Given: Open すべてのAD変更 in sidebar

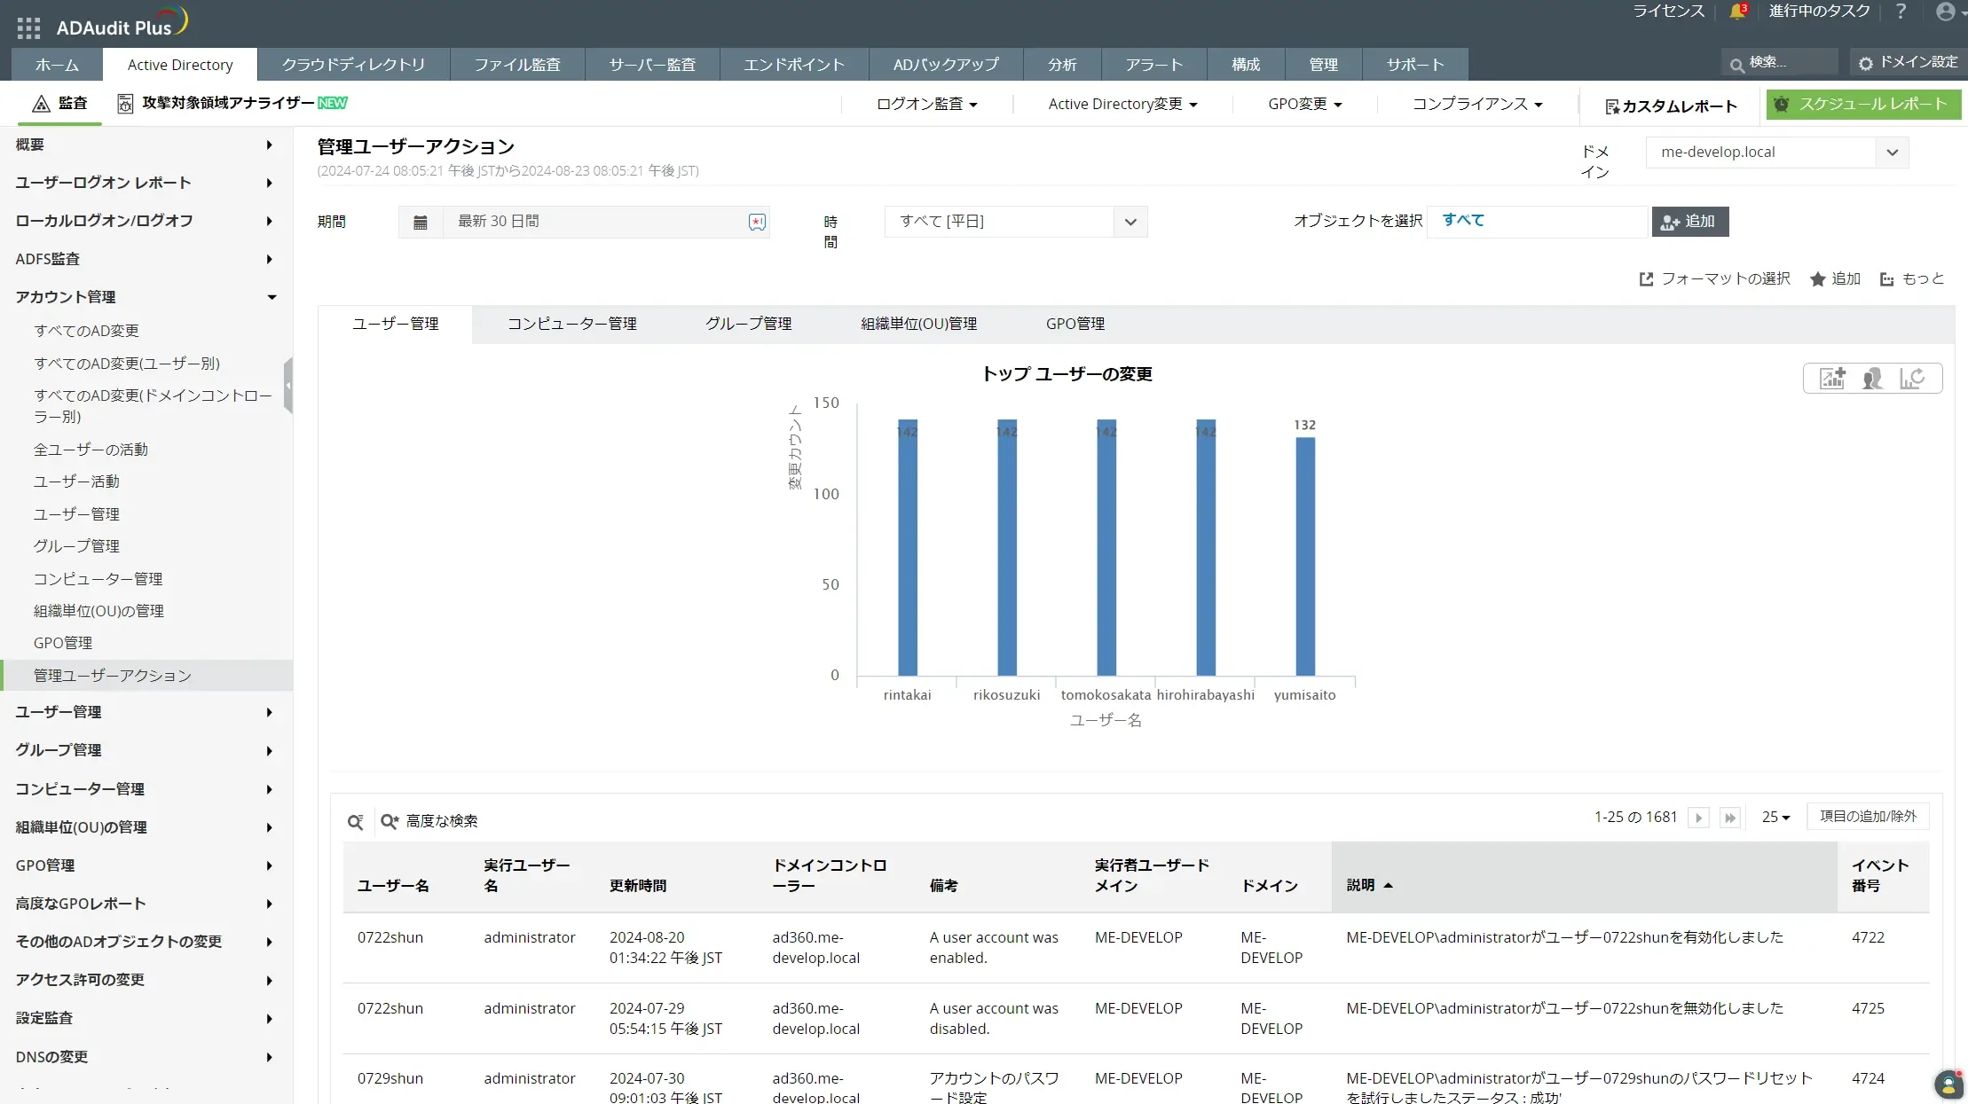Looking at the screenshot, I should (x=87, y=331).
